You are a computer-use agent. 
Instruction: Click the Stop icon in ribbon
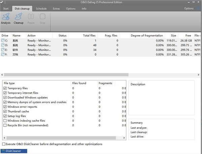(42, 17)
